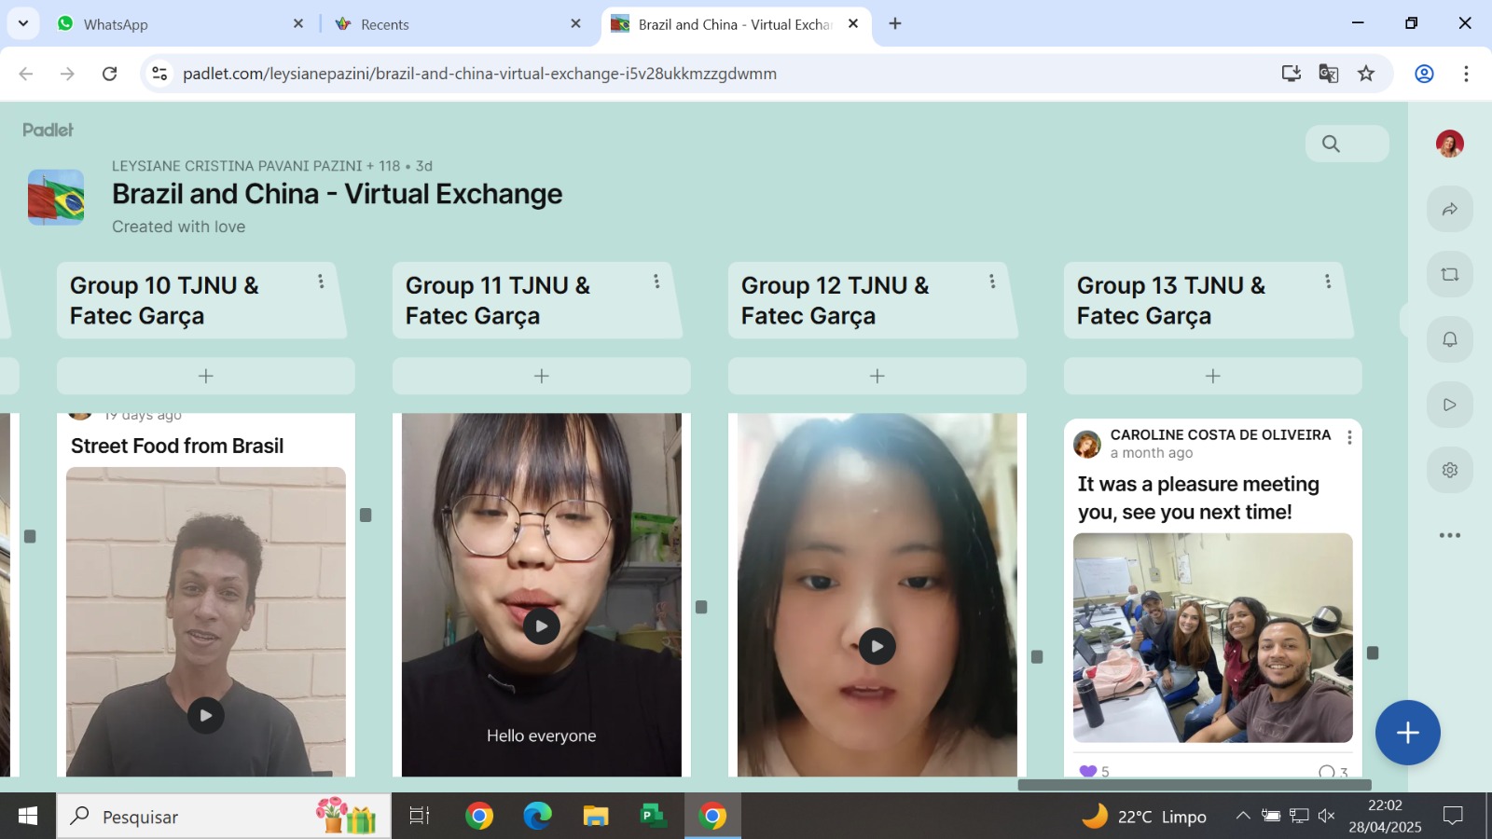
Task: Open the notifications bell icon
Action: 1449,340
